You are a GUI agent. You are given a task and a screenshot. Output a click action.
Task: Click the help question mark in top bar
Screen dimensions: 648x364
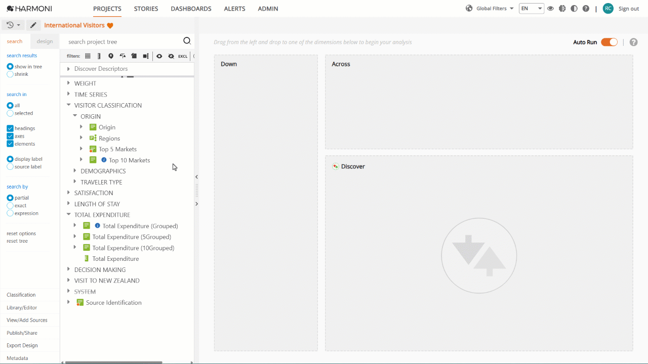[586, 9]
